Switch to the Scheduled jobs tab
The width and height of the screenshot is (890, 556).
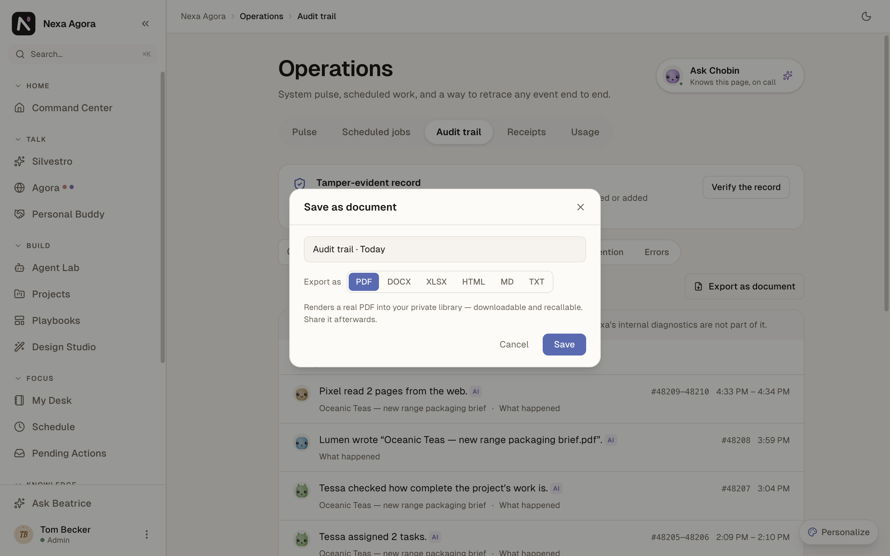pos(376,132)
